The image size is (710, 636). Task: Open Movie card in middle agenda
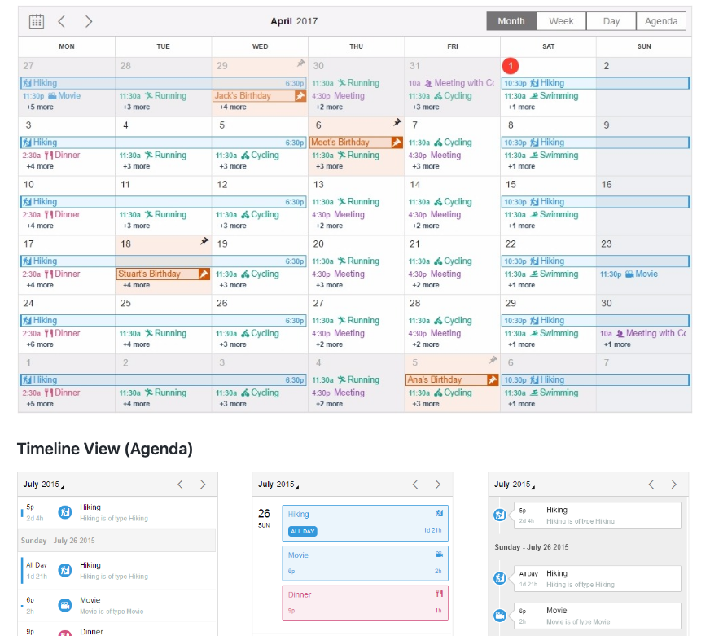point(365,564)
